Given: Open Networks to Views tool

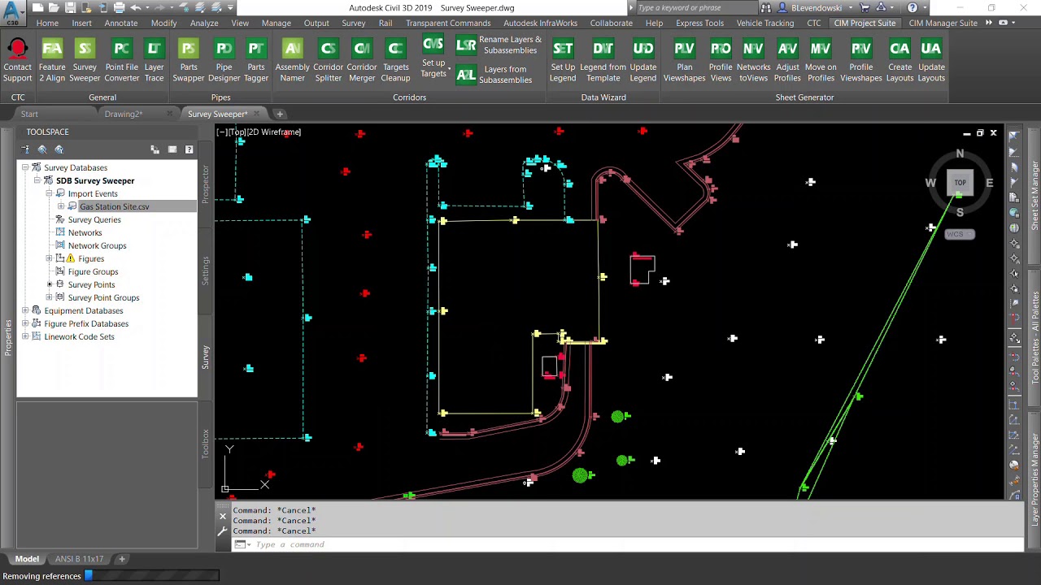Looking at the screenshot, I should pos(754,61).
